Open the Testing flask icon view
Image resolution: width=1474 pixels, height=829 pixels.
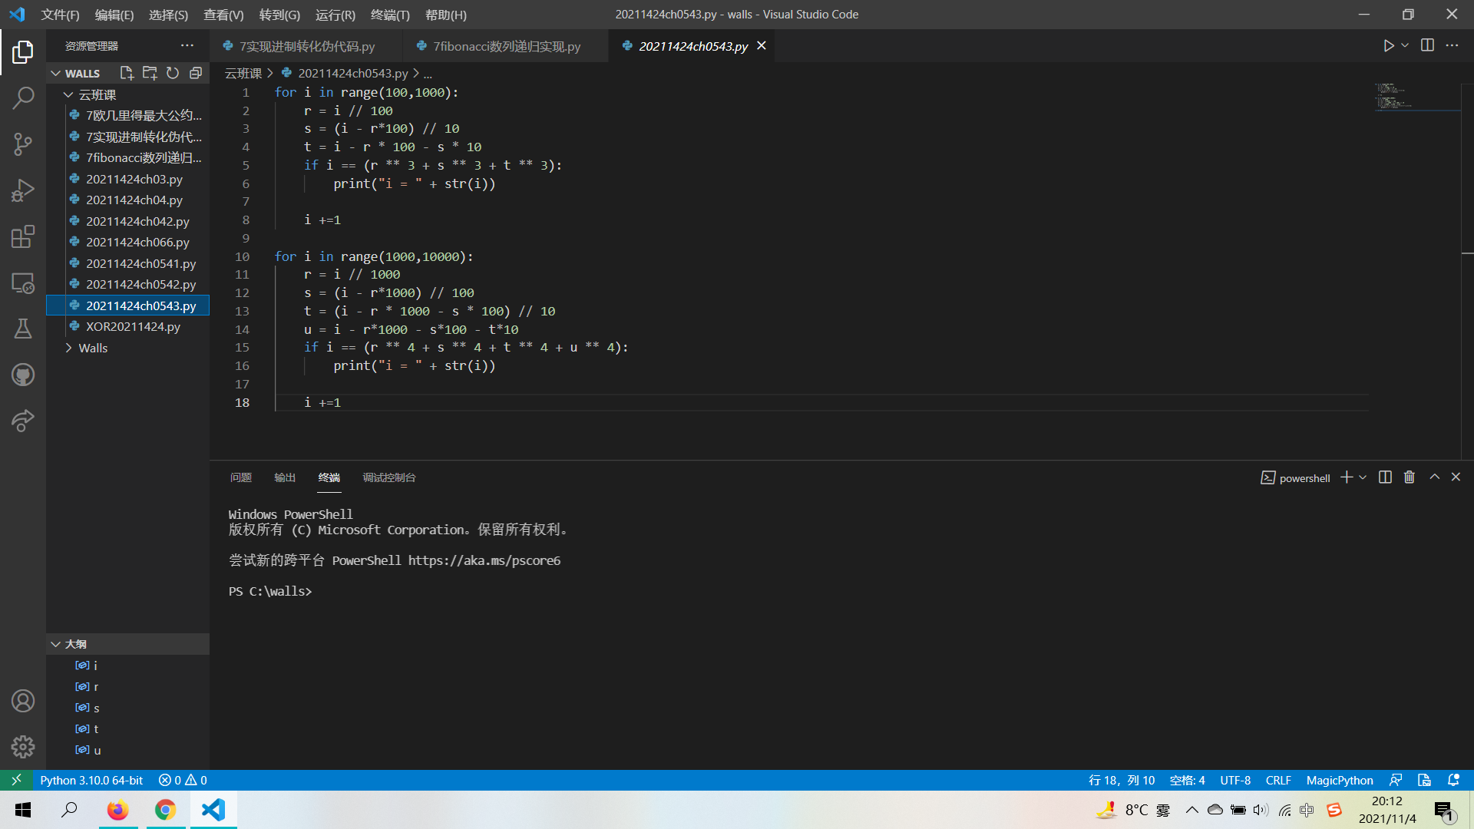(23, 329)
